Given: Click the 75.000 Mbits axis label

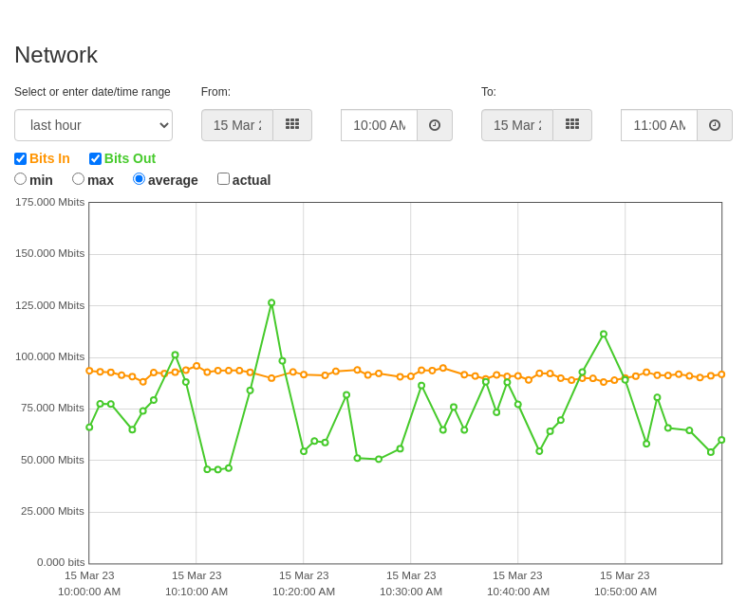Looking at the screenshot, I should tap(52, 408).
